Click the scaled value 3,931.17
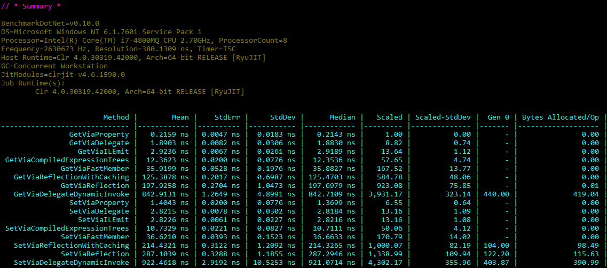Image resolution: width=607 pixels, height=268 pixels. click(x=385, y=194)
